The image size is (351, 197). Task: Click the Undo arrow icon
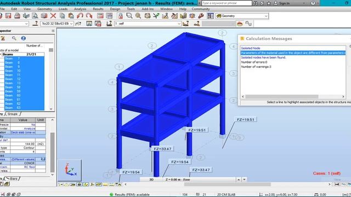[80, 16]
